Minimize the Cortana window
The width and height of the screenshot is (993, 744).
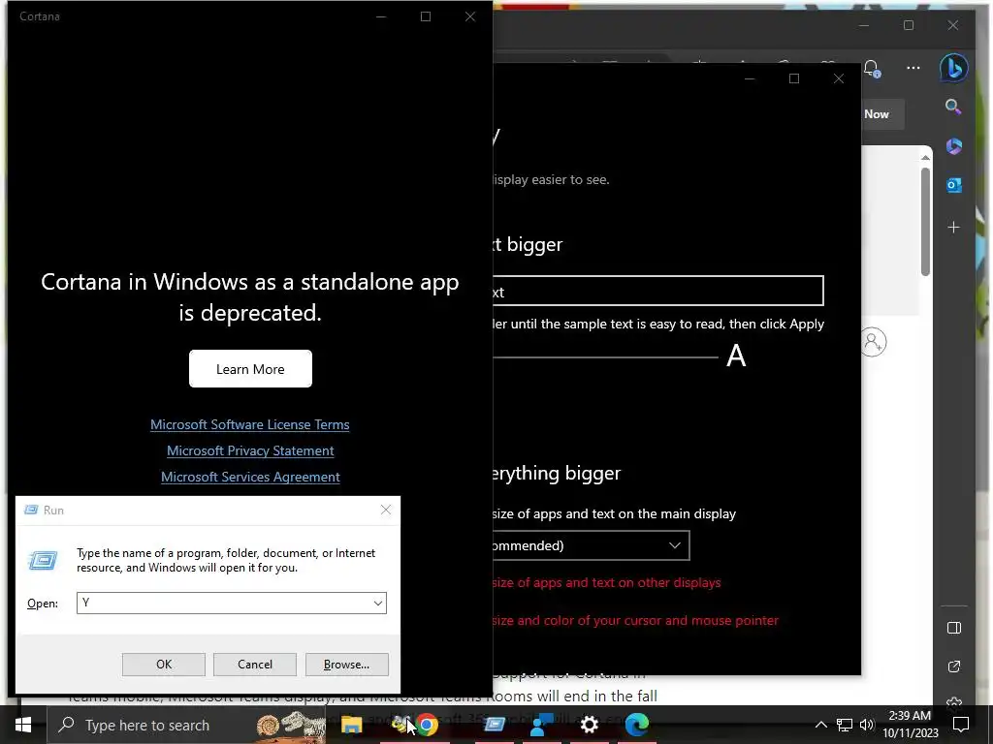point(380,16)
